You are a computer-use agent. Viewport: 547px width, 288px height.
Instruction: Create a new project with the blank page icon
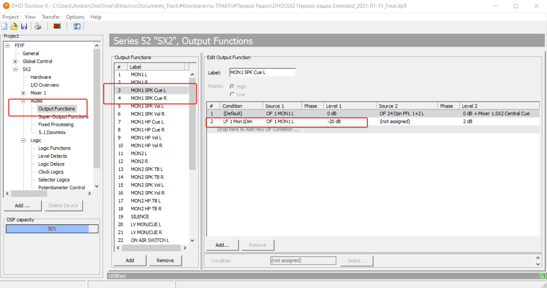5,26
